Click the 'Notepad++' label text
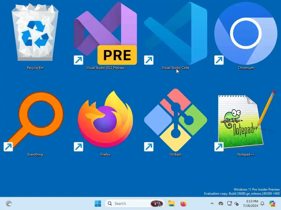Viewport: 281px width, 210px height. click(x=246, y=155)
